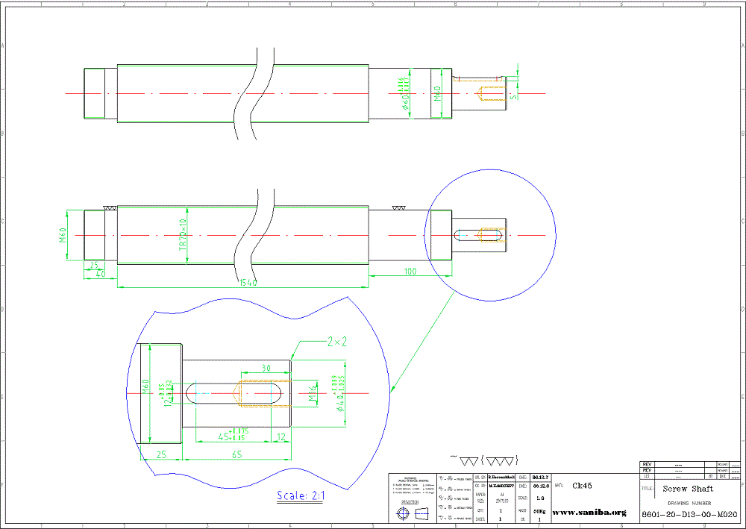Click the 50Kg mass value

pyautogui.click(x=539, y=512)
